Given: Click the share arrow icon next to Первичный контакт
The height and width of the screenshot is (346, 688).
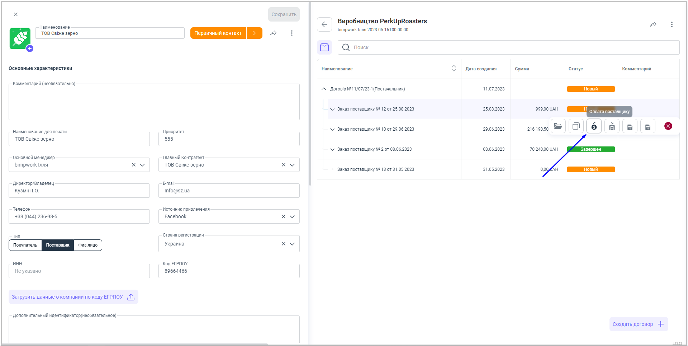Looking at the screenshot, I should pyautogui.click(x=273, y=33).
